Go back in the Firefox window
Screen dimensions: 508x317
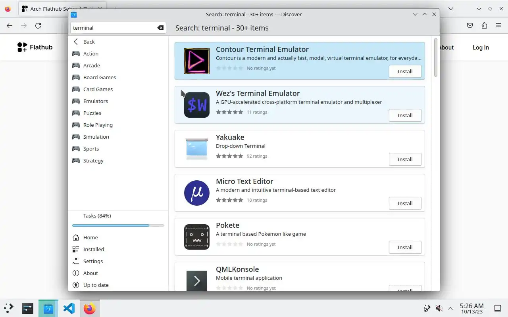[10, 25]
